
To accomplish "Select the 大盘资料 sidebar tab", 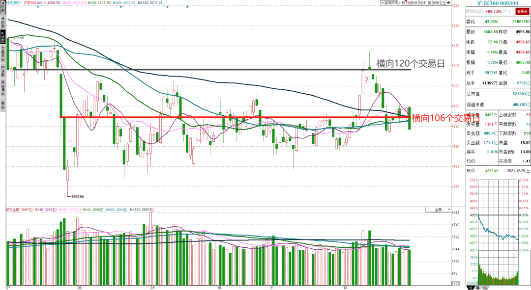I will (x=3, y=54).
